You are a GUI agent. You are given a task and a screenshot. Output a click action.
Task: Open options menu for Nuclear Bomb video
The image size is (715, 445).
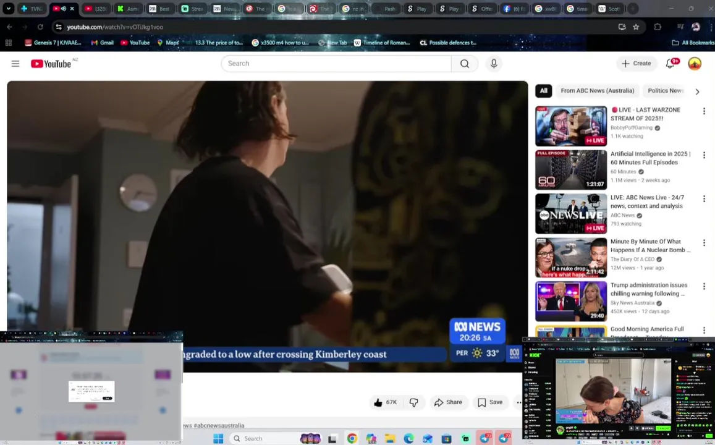click(x=704, y=243)
